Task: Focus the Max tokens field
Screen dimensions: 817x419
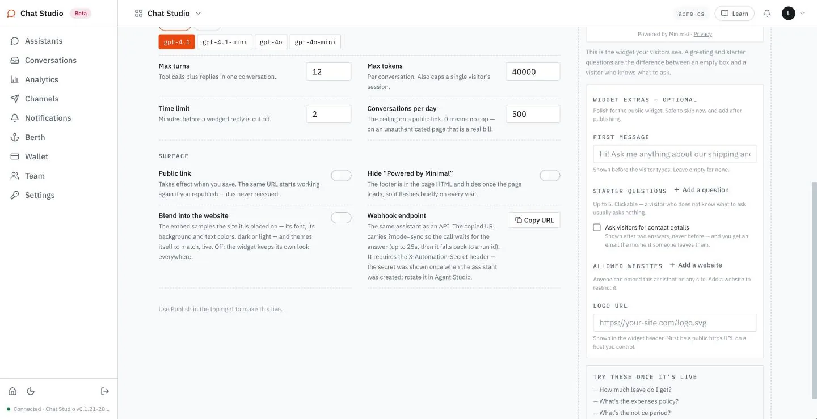Action: tap(533, 71)
